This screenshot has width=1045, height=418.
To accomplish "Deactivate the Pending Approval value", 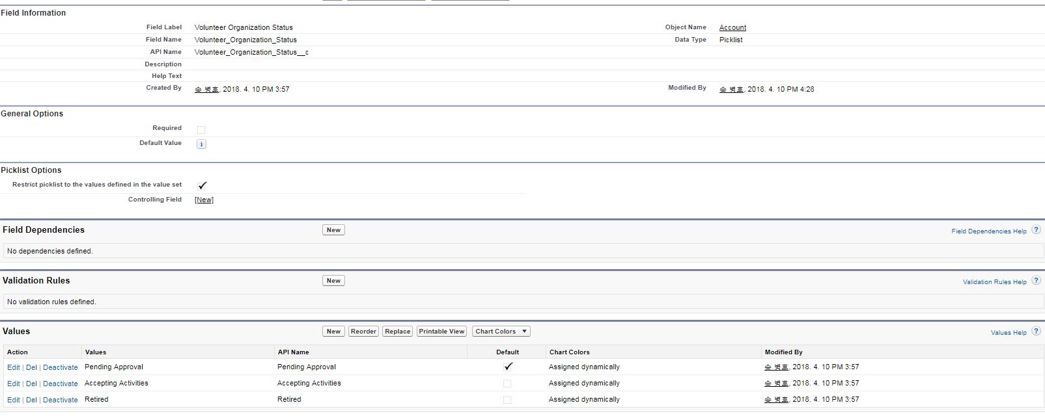I will coord(61,367).
